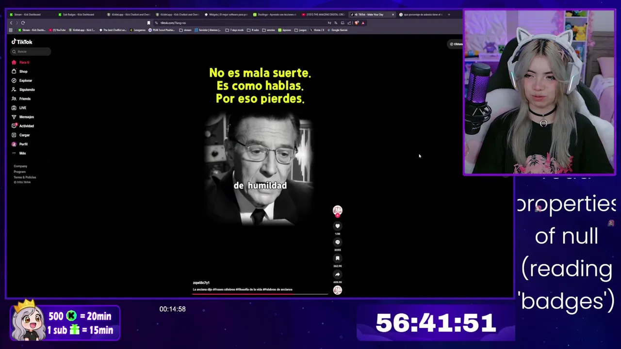
Task: Open the K subs bookmarks folder
Action: click(253, 30)
